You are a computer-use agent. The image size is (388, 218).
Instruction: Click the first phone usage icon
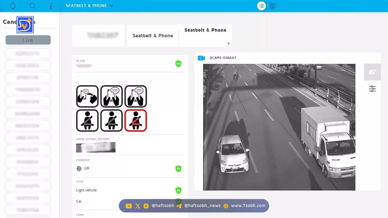[87, 96]
